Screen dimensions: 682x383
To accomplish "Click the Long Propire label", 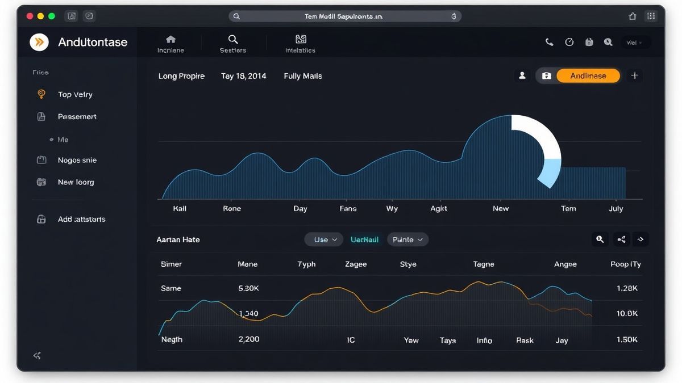I will (x=181, y=76).
